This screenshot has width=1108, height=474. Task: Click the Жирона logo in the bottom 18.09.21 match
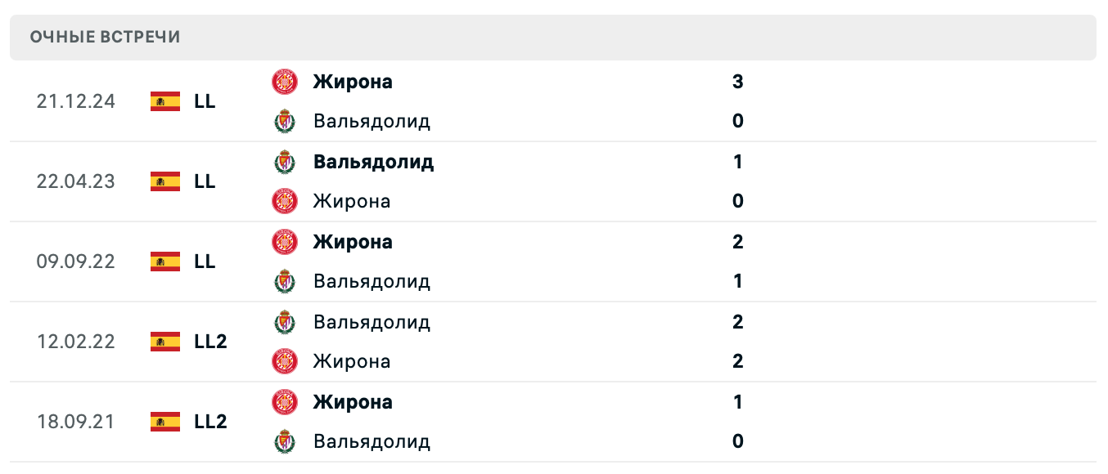click(284, 402)
